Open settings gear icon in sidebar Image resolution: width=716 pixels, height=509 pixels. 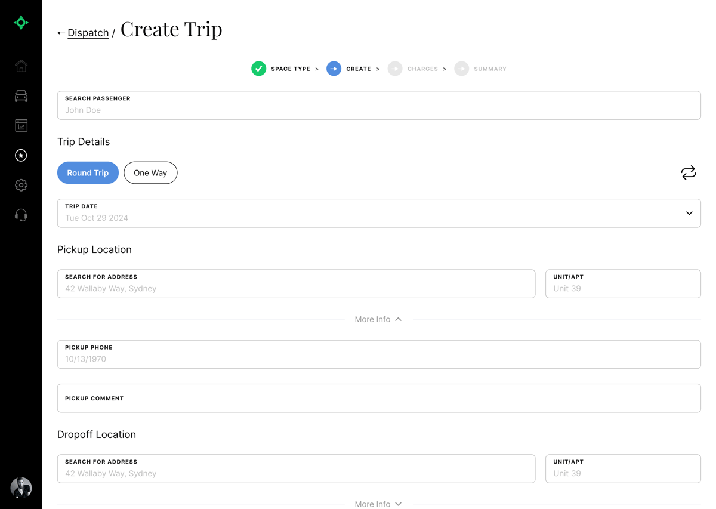click(x=21, y=186)
